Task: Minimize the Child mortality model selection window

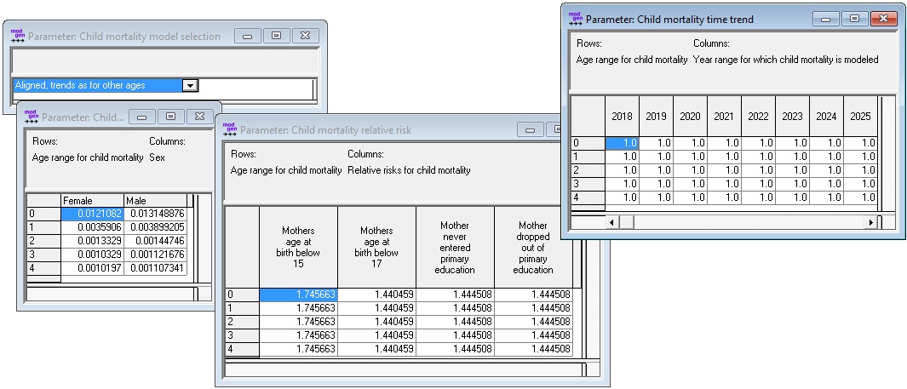Action: [x=248, y=36]
